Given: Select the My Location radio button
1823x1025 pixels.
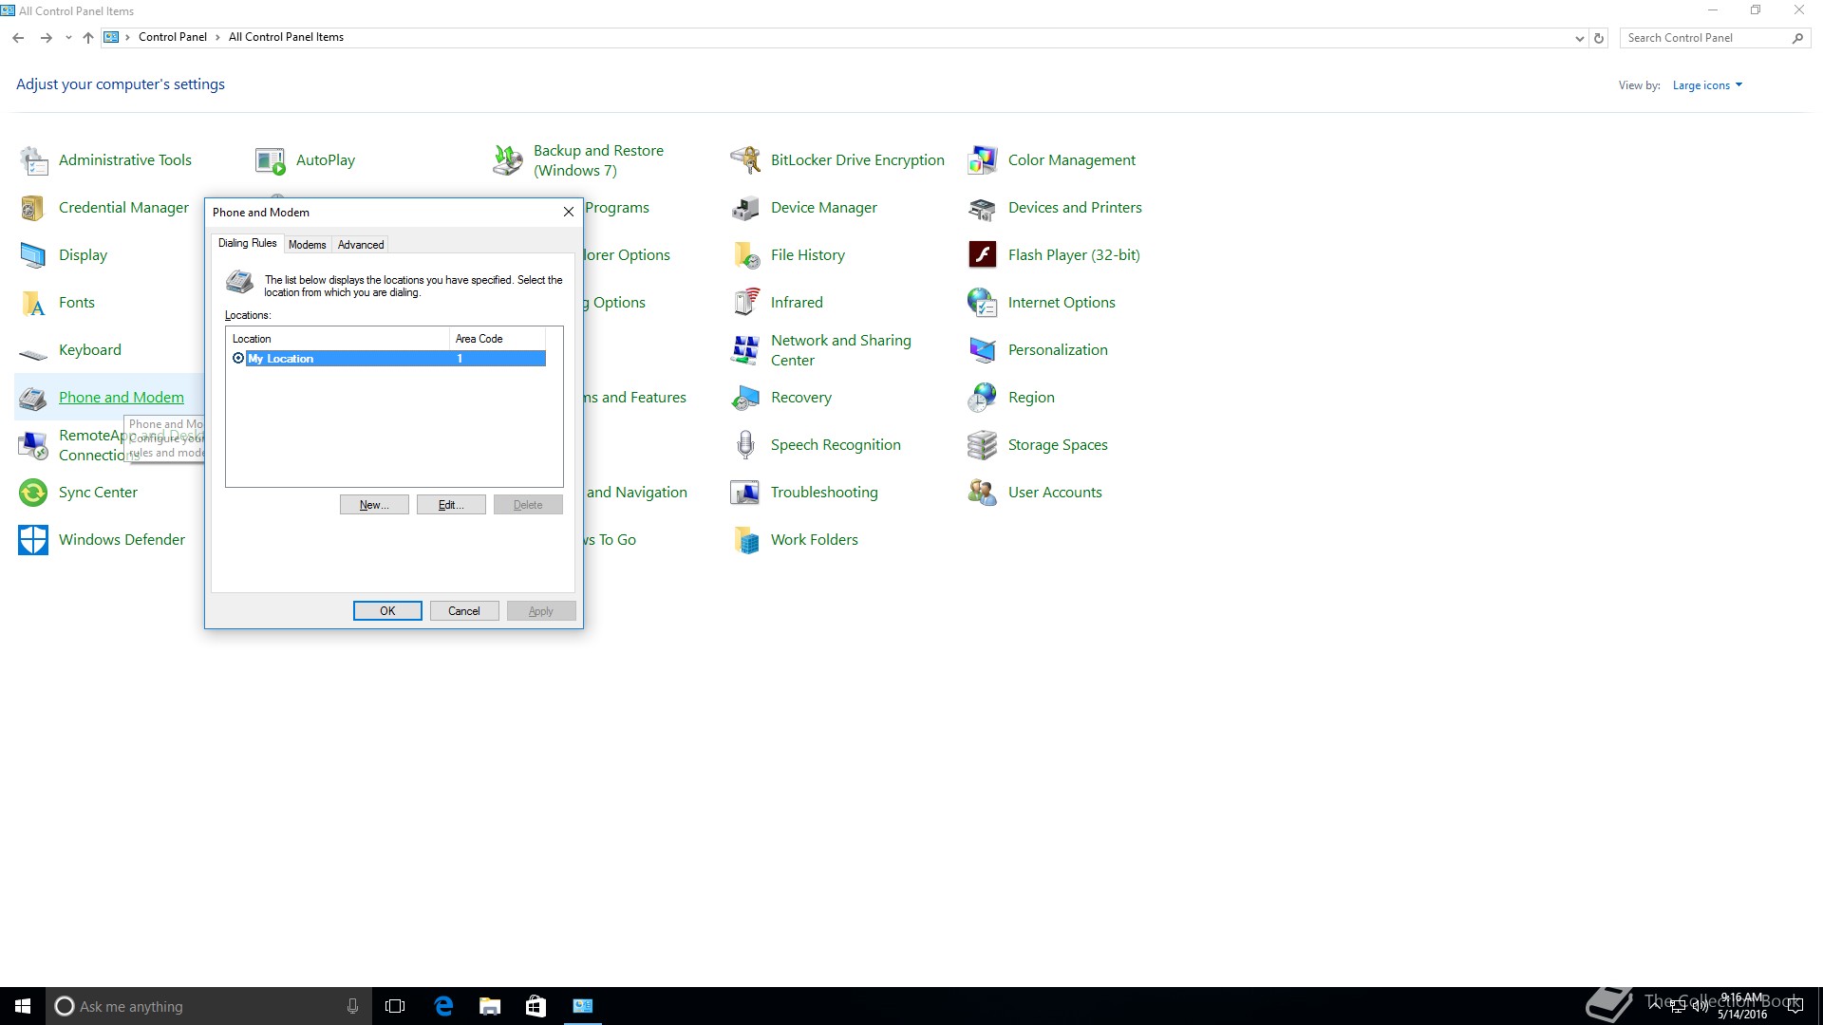Looking at the screenshot, I should (x=238, y=359).
